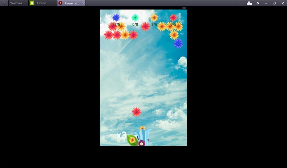The width and height of the screenshot is (287, 168).
Task: Tap the x3 multiplier label
Action: [x=121, y=135]
